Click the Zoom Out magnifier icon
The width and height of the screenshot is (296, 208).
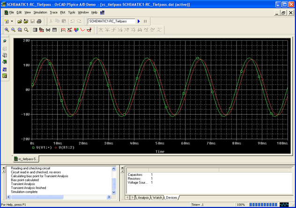click(x=13, y=30)
